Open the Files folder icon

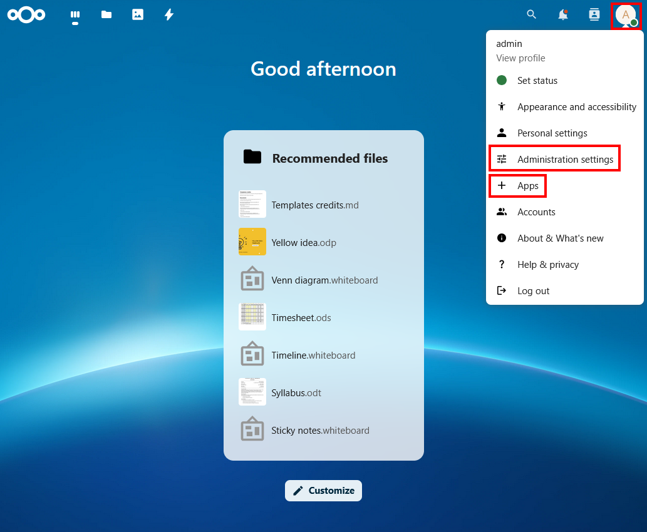click(x=106, y=14)
